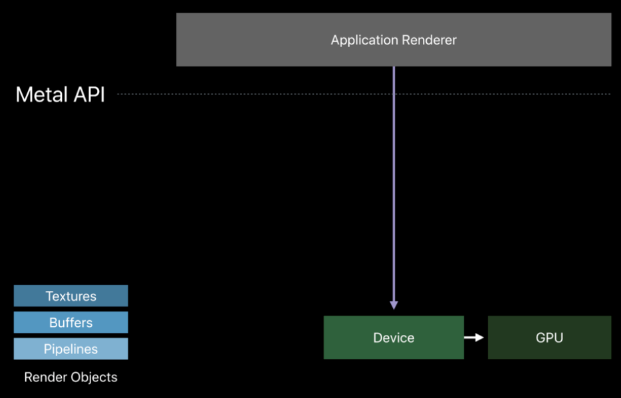Viewport: 621px width, 398px height.
Task: Click the GPU label text
Action: [x=549, y=338]
